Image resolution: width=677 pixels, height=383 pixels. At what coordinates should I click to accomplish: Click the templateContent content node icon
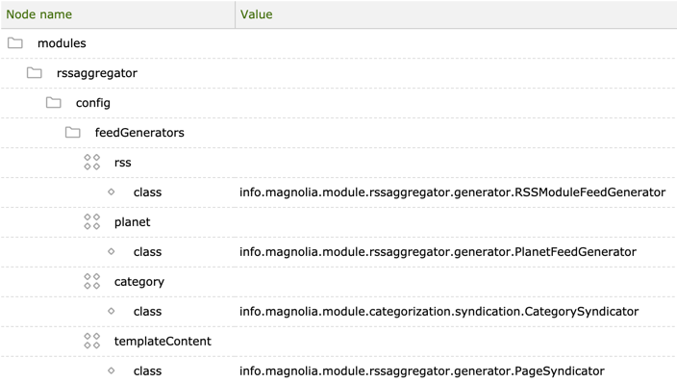[92, 341]
